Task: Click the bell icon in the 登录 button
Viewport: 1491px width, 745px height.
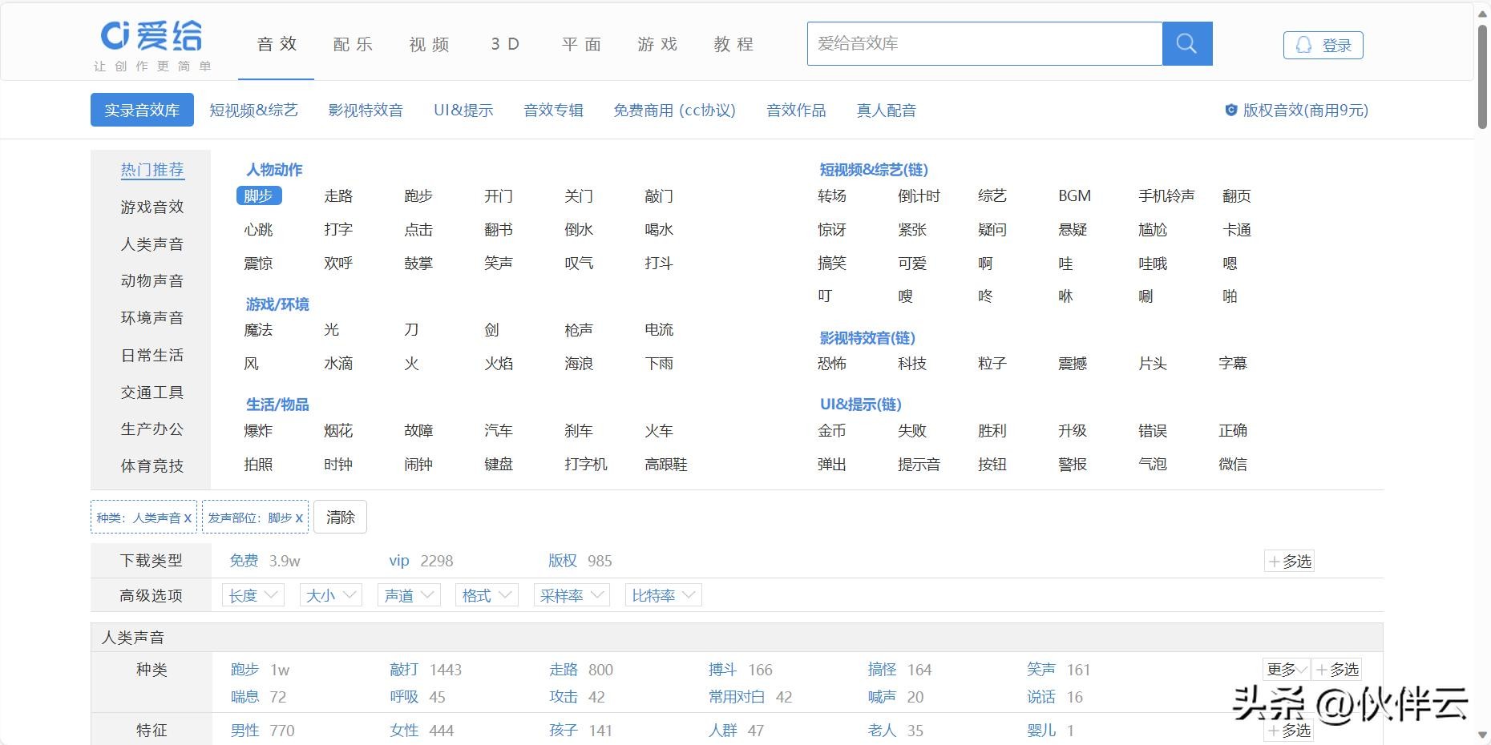Action: tap(1303, 45)
